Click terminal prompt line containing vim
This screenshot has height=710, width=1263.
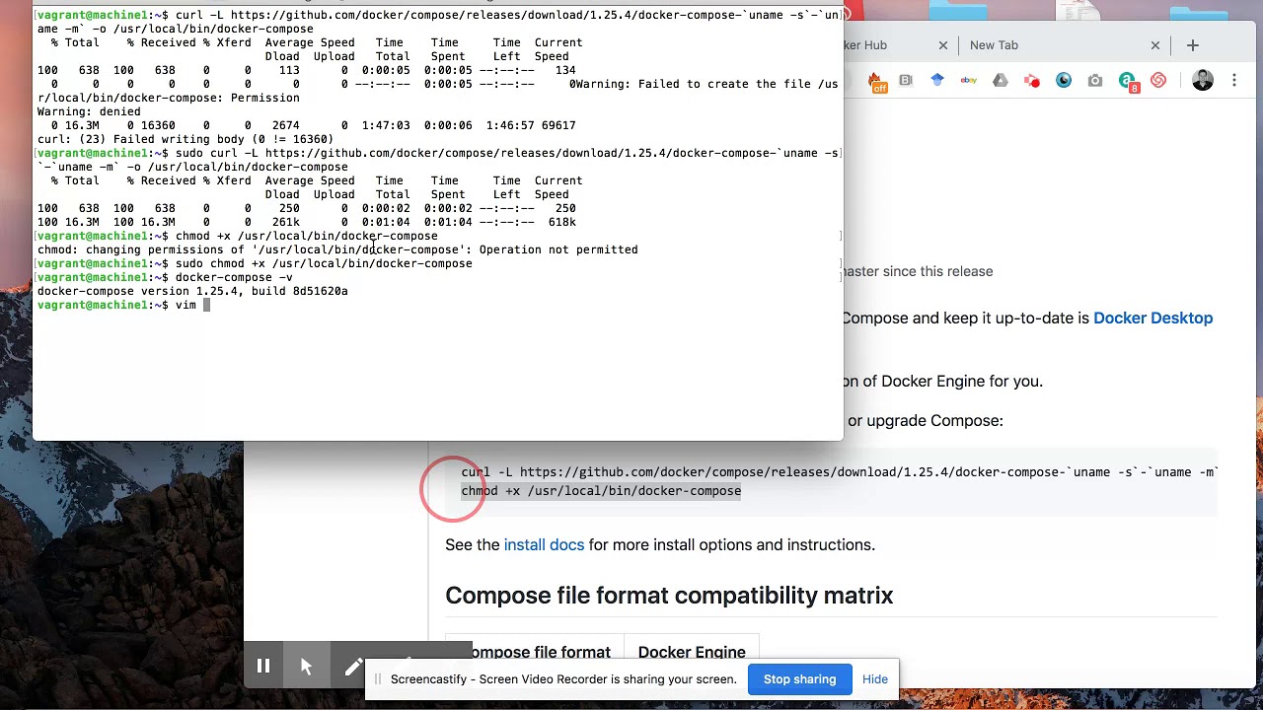click(123, 306)
